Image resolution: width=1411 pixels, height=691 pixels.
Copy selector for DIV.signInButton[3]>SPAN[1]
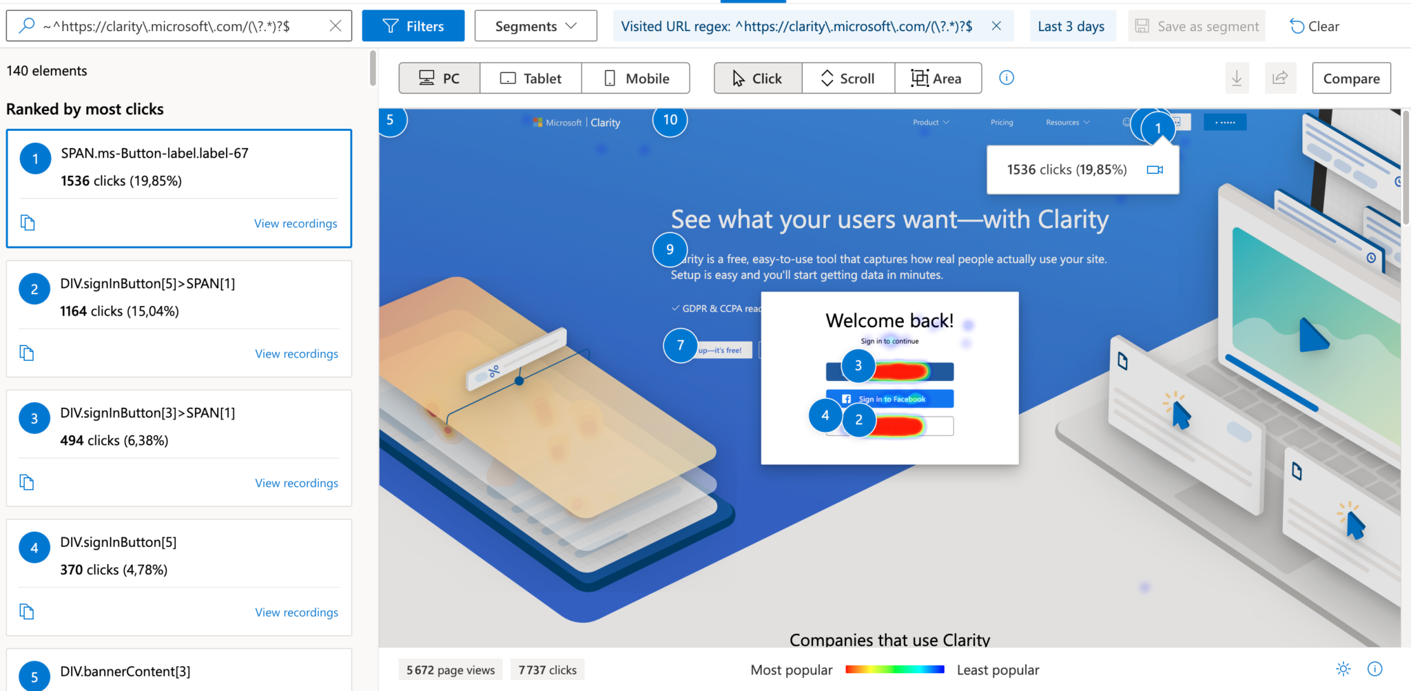click(27, 482)
